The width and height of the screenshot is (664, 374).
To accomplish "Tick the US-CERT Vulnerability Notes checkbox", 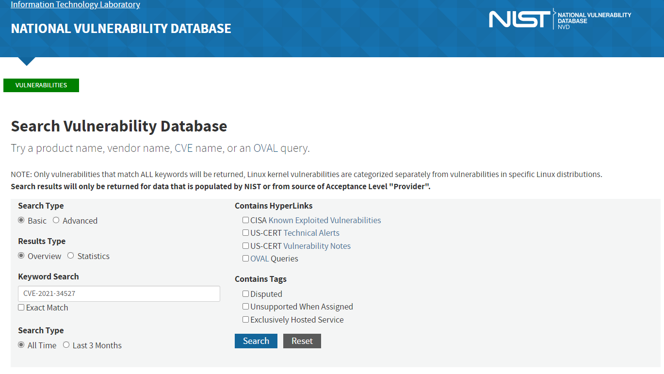I will click(246, 246).
